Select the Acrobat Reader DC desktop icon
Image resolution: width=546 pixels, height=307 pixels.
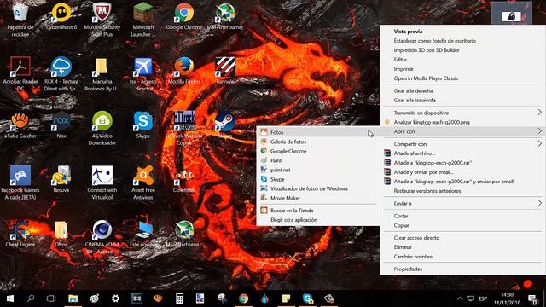[20, 74]
